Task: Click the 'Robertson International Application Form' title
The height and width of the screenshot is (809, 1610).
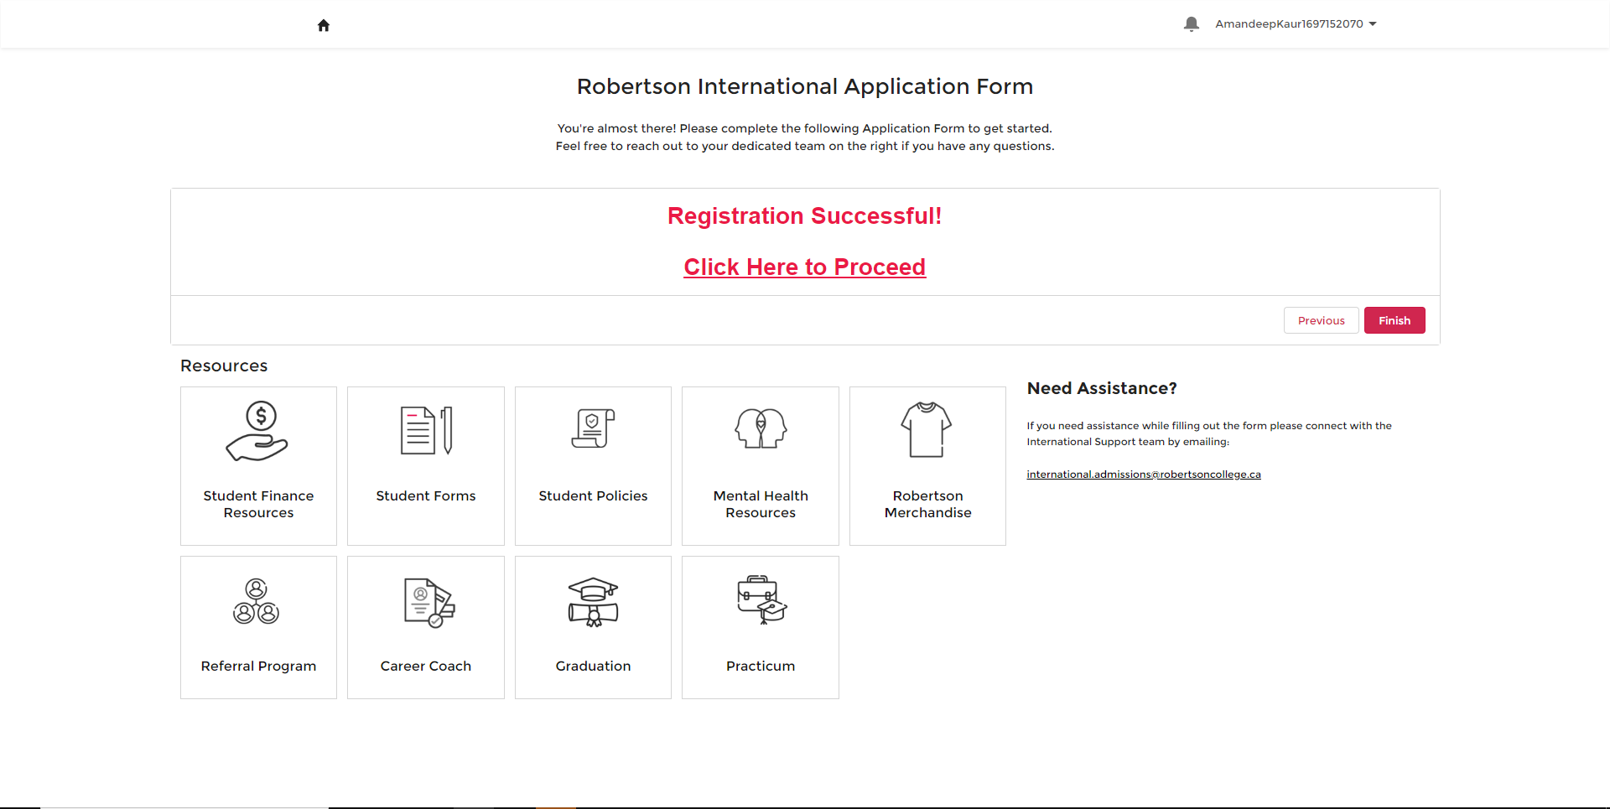Action: pos(804,86)
